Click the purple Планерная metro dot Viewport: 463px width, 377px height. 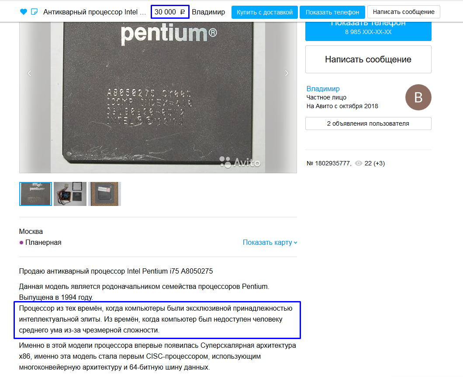pos(21,243)
